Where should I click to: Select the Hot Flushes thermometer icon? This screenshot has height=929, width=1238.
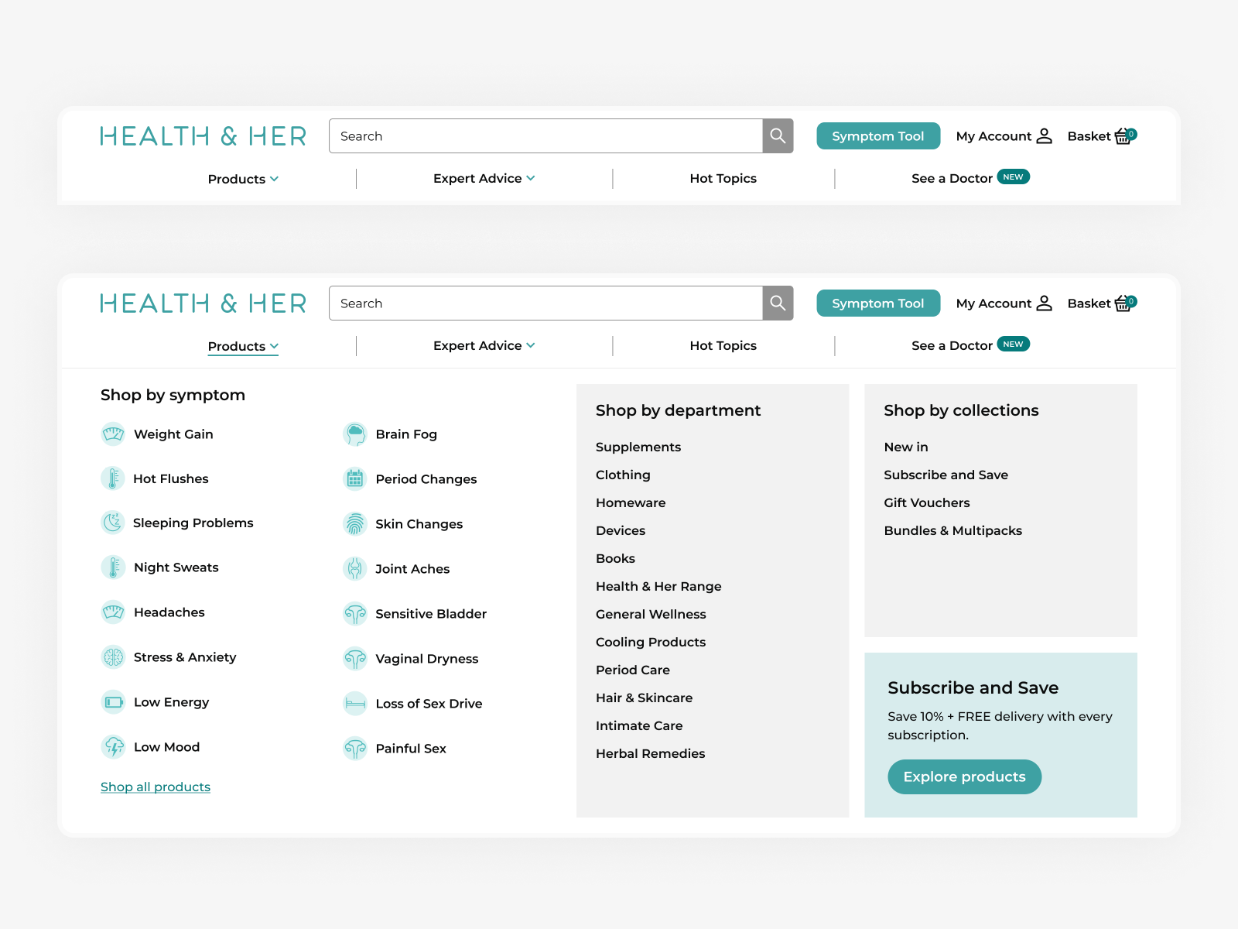113,478
